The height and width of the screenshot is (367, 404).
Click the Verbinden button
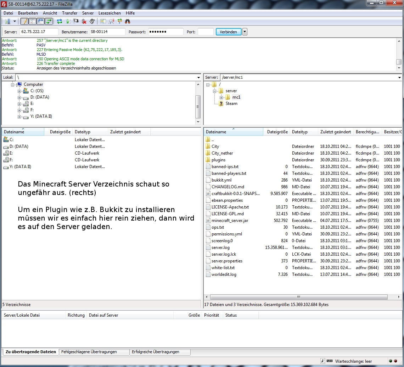pyautogui.click(x=228, y=32)
